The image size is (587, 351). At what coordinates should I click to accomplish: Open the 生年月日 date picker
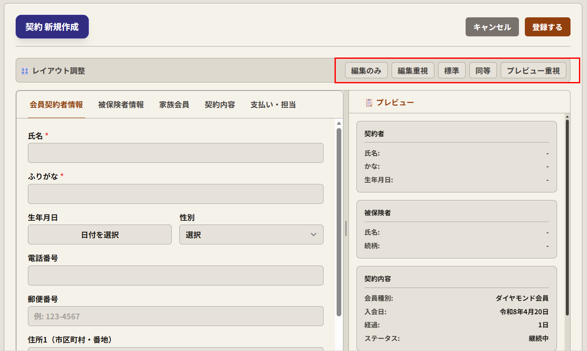[100, 235]
